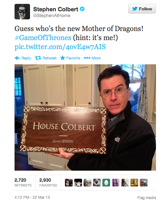Click the banana fruit avatar
The height and width of the screenshot is (202, 165).
tap(134, 183)
